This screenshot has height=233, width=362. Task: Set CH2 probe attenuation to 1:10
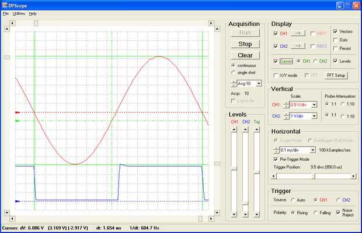(x=343, y=116)
